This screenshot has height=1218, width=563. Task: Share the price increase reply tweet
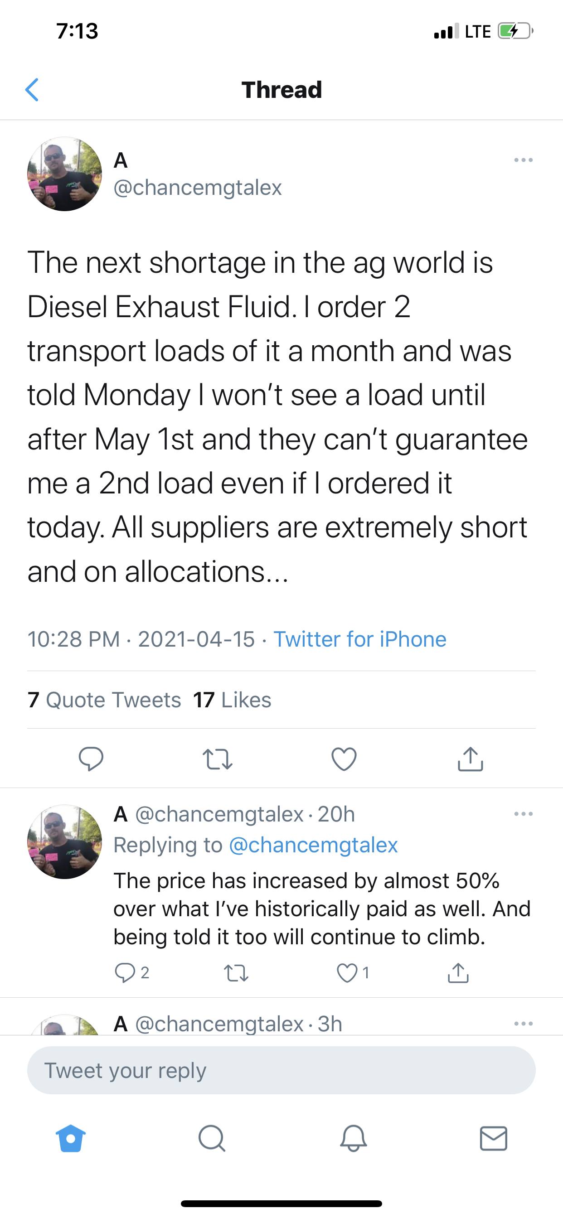click(458, 972)
